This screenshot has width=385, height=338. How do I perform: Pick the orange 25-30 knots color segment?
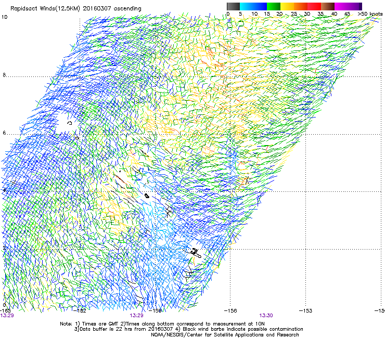[301, 6]
